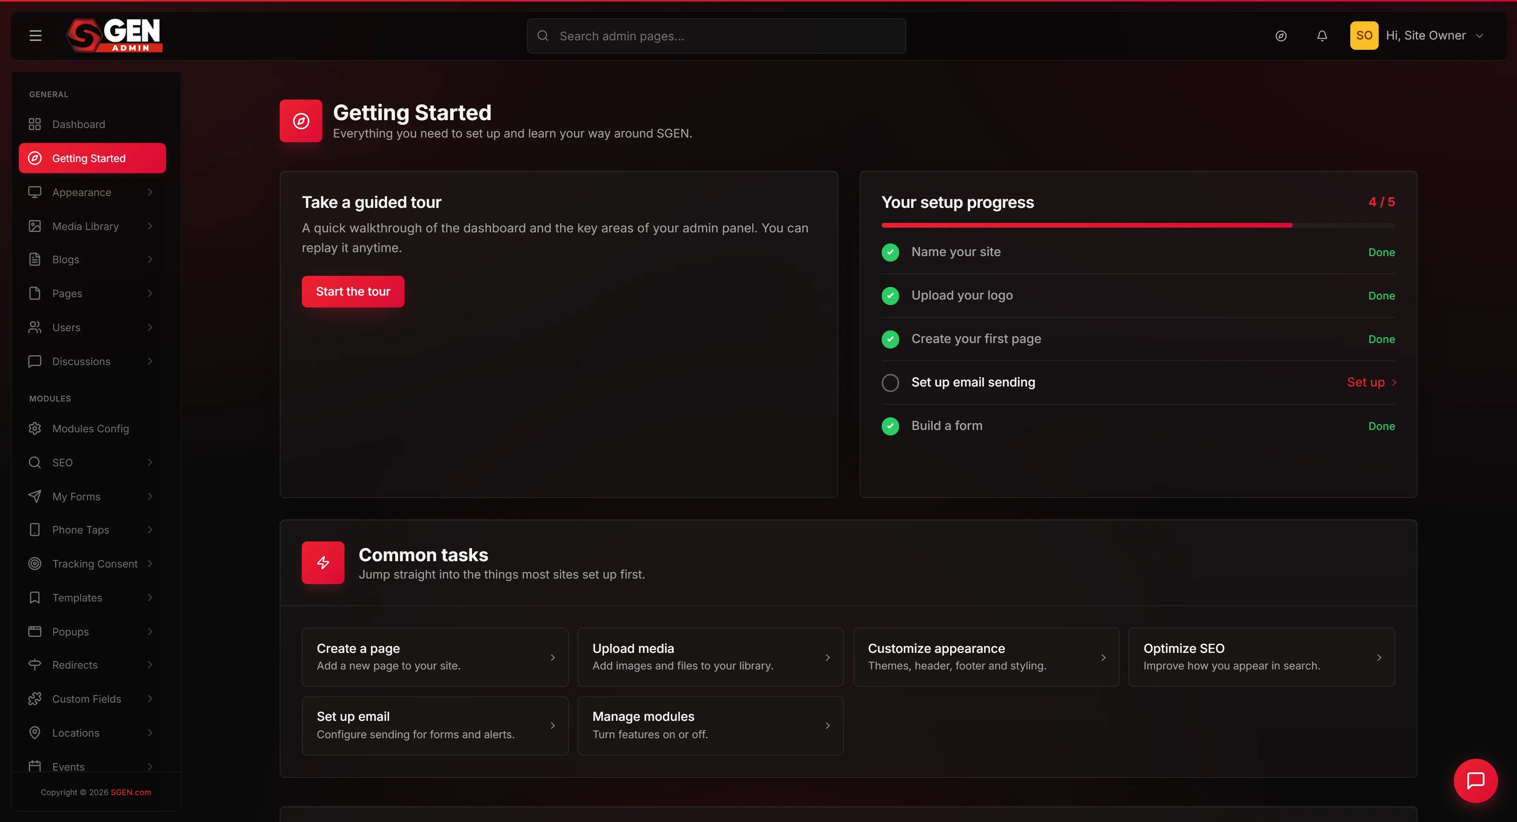Open the Phone Taps sidebar item
The image size is (1517, 822).
[x=92, y=530]
